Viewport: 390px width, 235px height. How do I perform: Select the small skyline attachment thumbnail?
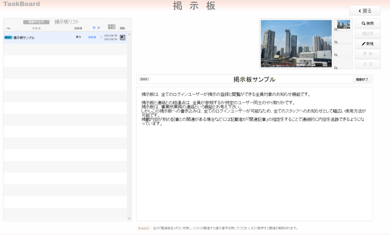344,24
